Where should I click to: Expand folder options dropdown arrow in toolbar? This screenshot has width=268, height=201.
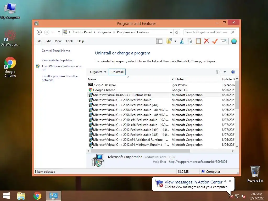coord(175,41)
